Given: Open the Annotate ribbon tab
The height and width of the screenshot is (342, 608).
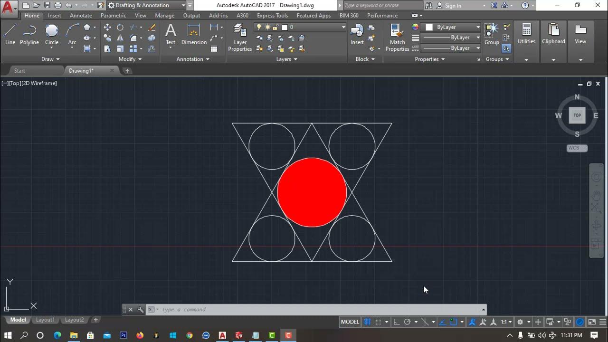Looking at the screenshot, I should point(81,15).
